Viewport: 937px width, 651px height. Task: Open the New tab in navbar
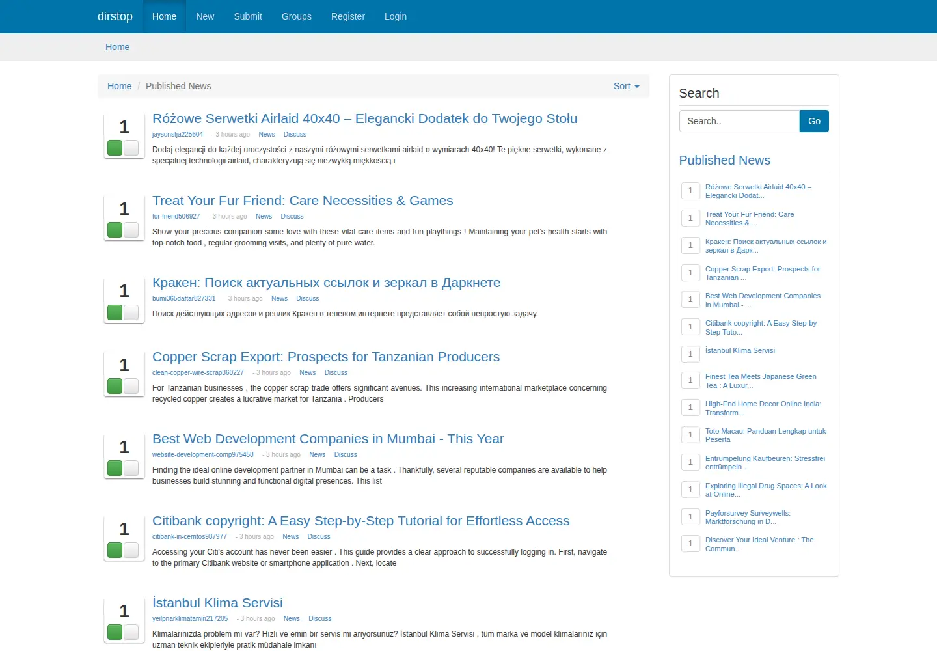(205, 16)
